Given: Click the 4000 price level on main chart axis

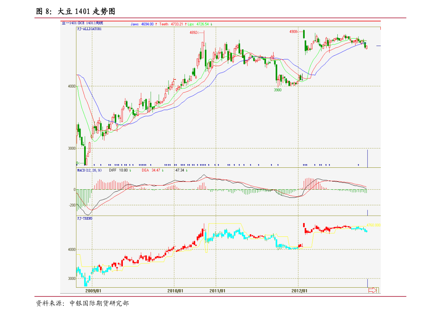Looking at the screenshot, I should (x=72, y=86).
